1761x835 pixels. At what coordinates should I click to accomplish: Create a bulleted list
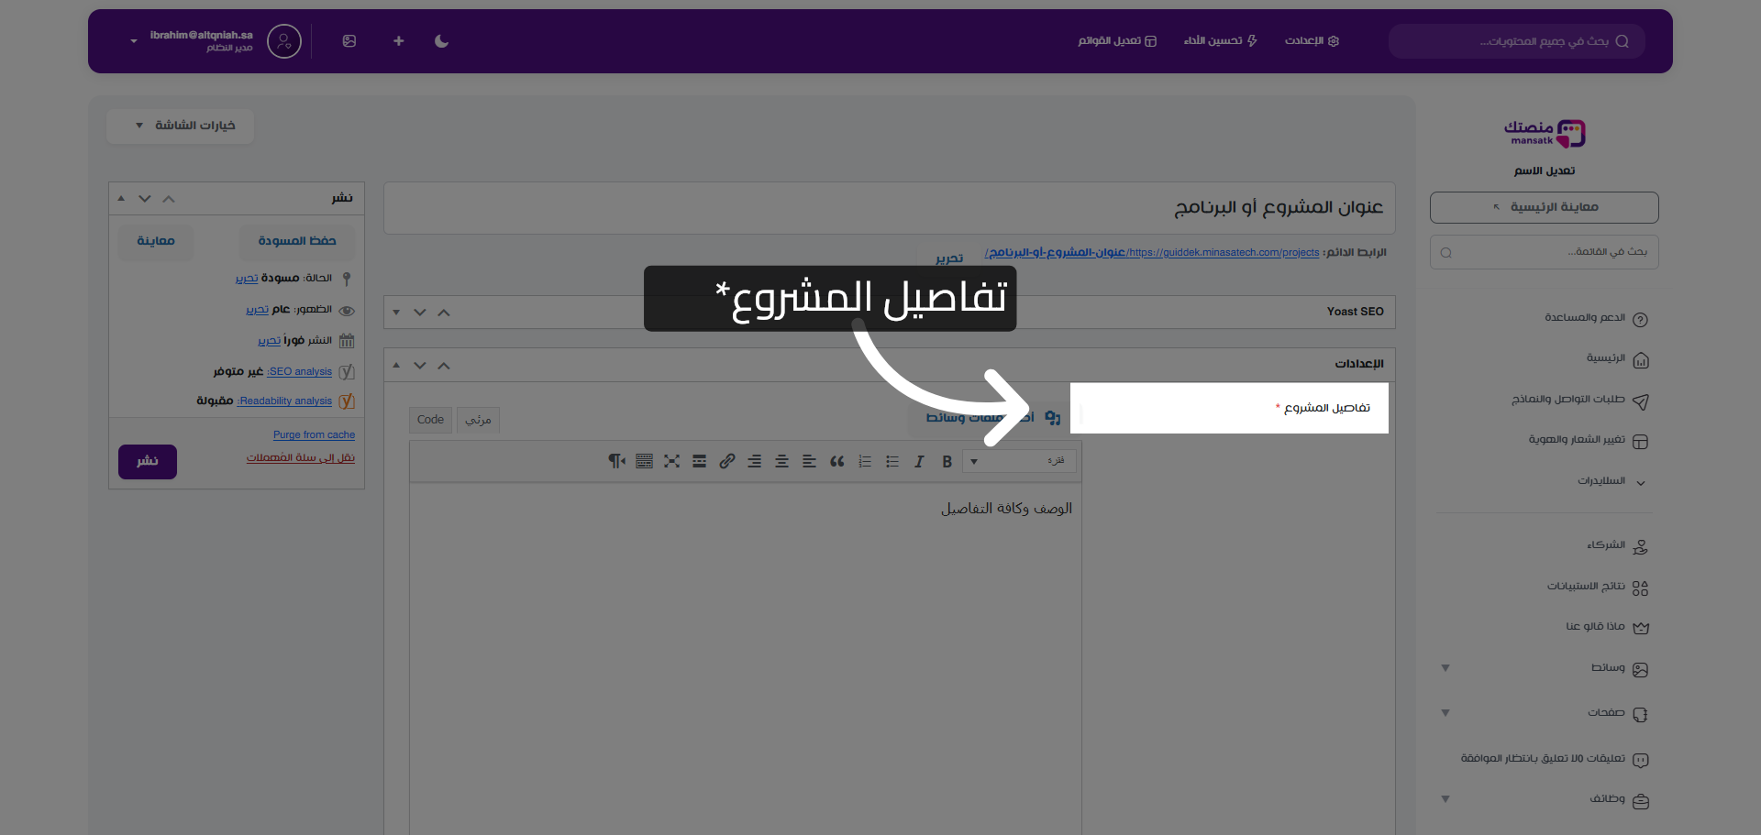[x=892, y=461]
